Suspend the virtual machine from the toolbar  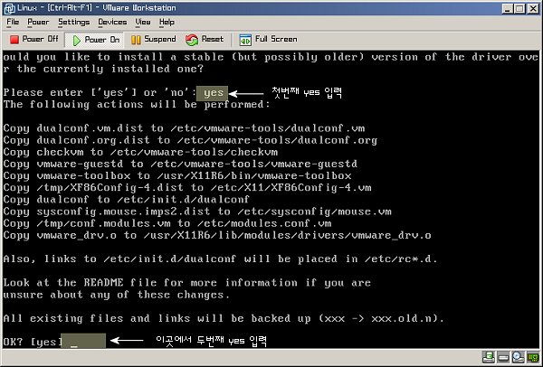pos(154,40)
